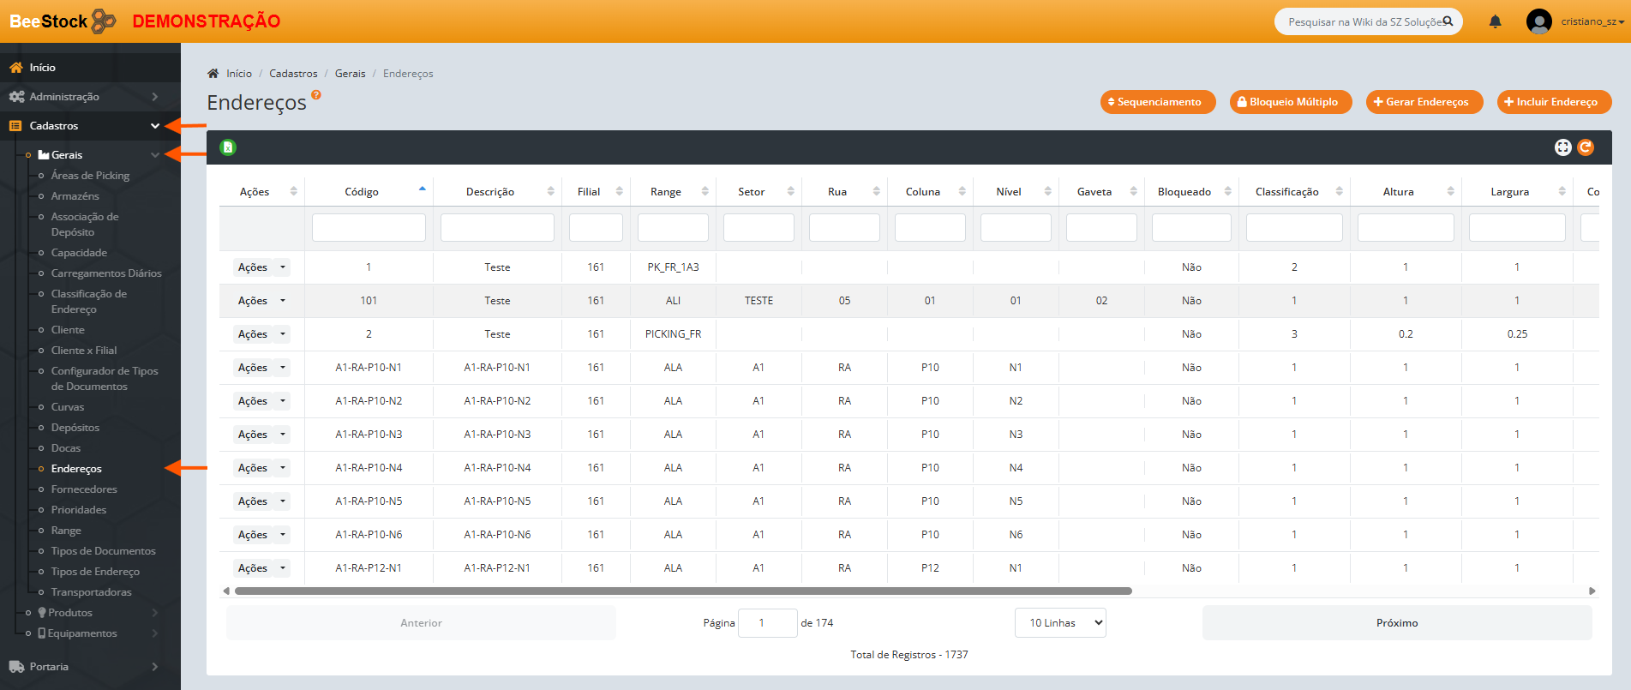The image size is (1631, 690).
Task: Open the notifications bell
Action: (x=1495, y=21)
